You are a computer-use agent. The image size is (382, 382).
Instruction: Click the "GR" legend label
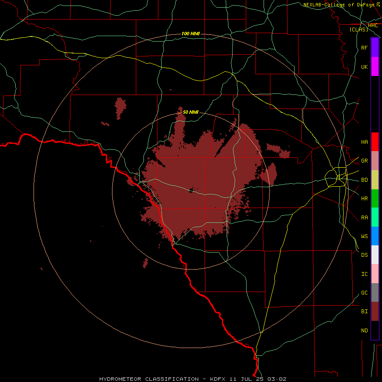364,161
